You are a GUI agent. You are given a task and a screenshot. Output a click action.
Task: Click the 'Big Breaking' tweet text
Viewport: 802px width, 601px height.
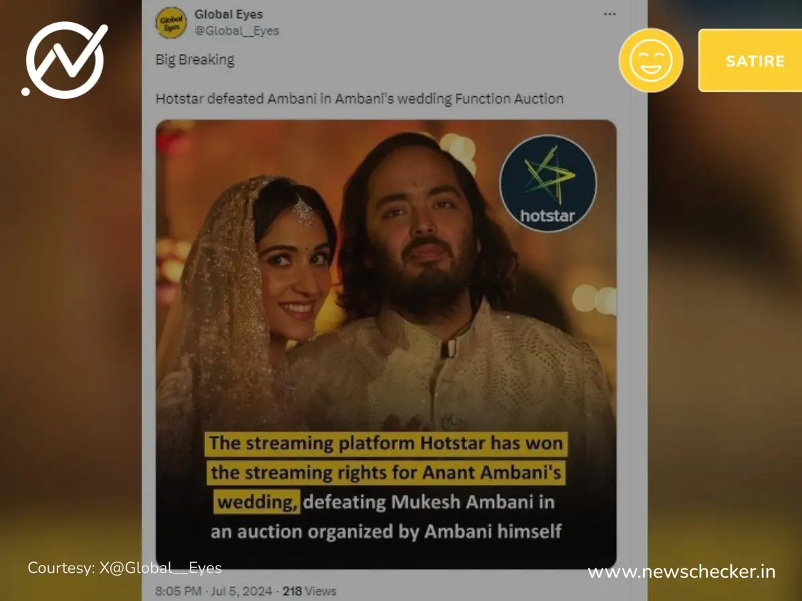(x=195, y=59)
